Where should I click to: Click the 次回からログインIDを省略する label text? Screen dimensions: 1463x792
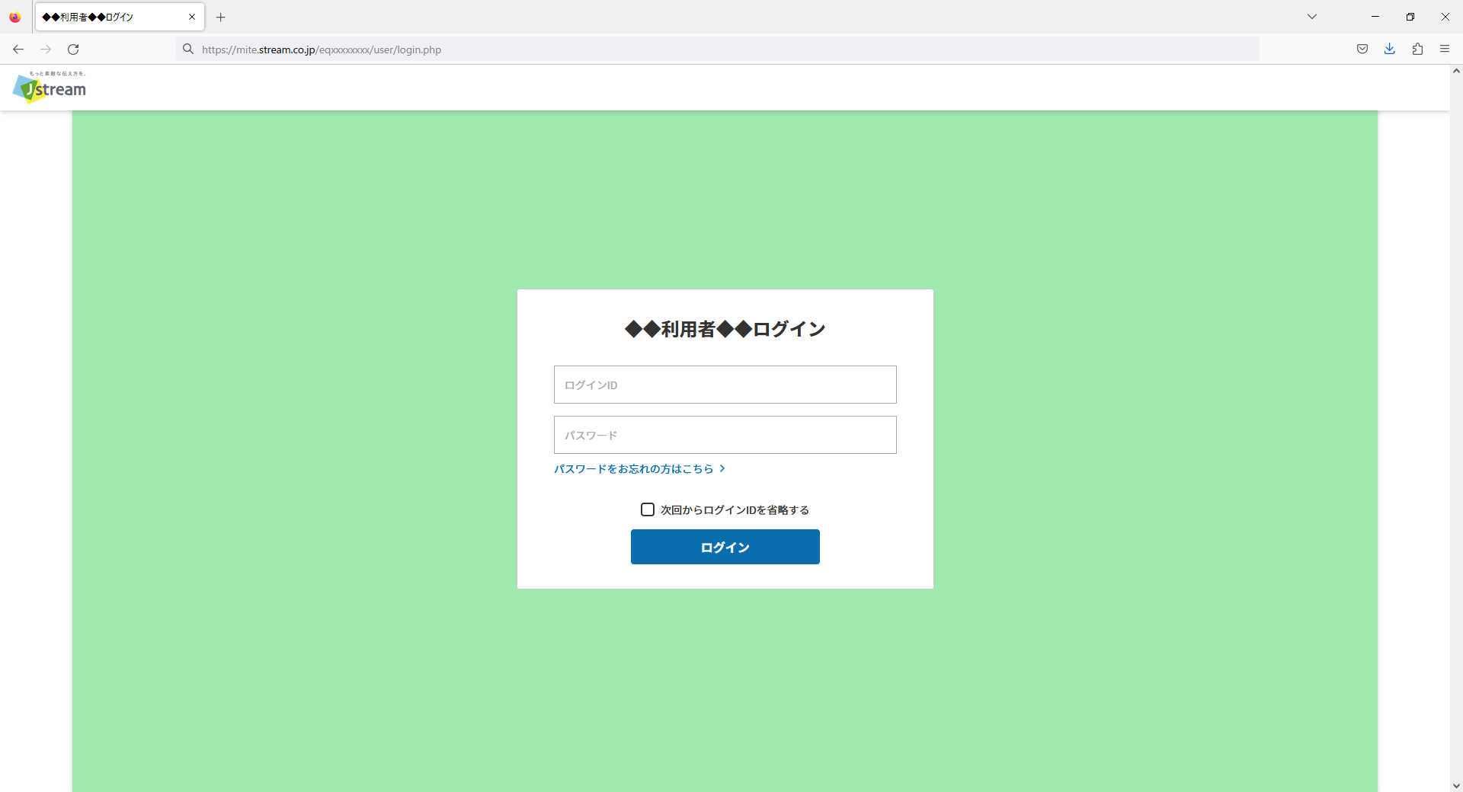coord(735,510)
